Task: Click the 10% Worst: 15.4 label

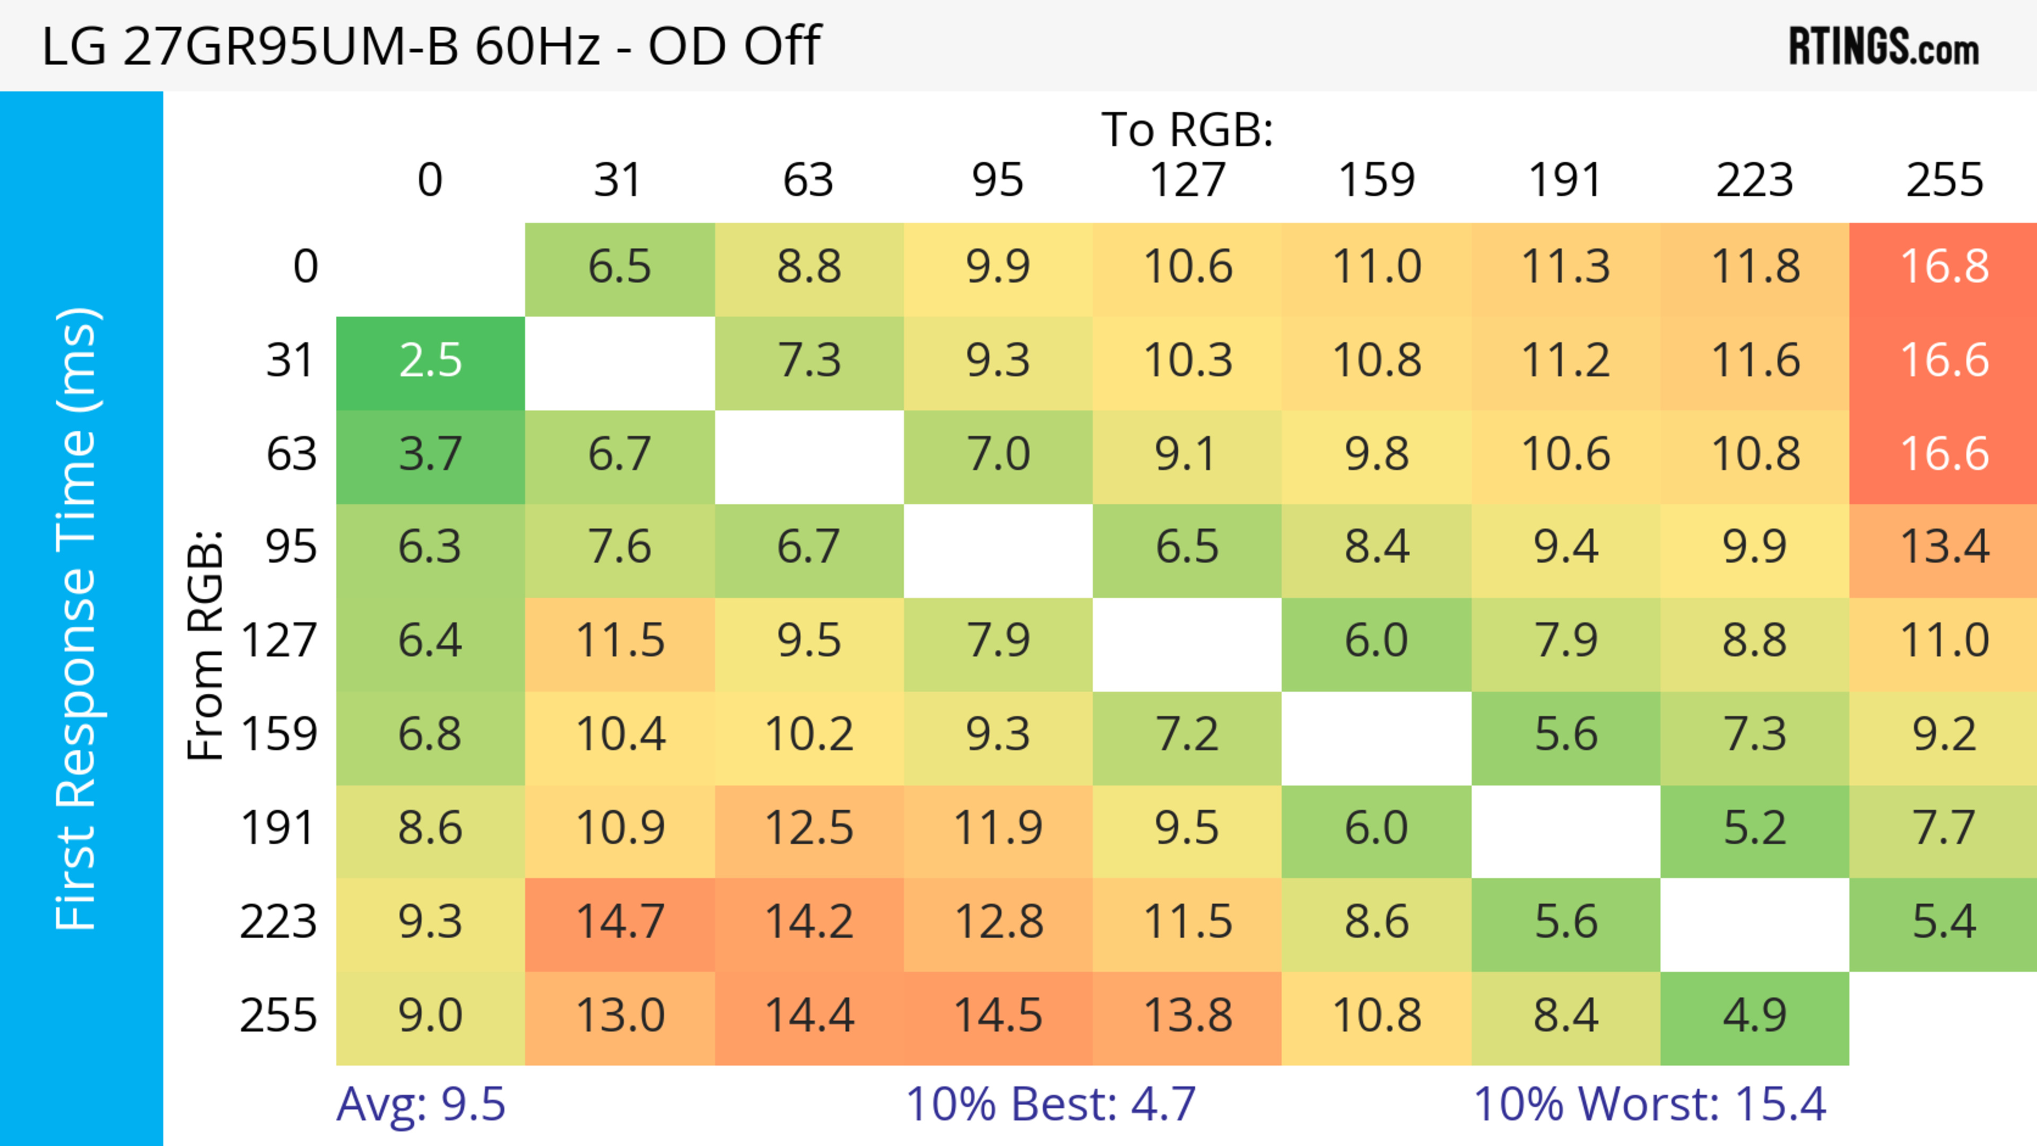Action: [x=1650, y=1104]
